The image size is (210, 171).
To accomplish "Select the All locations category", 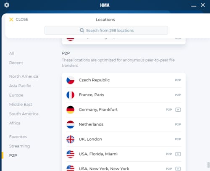I will point(12,53).
